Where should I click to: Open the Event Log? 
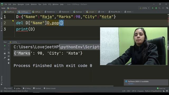(161, 88)
